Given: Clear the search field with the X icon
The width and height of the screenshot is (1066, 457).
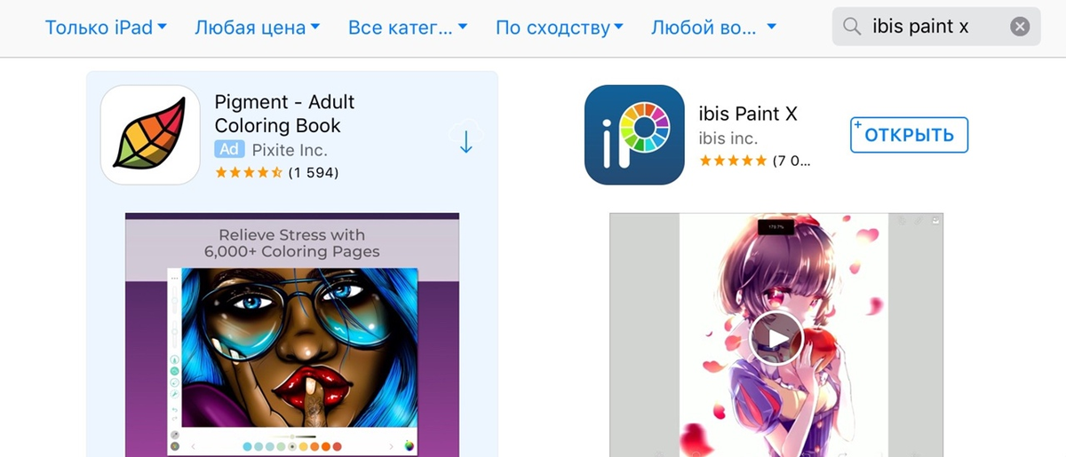Looking at the screenshot, I should (1020, 27).
